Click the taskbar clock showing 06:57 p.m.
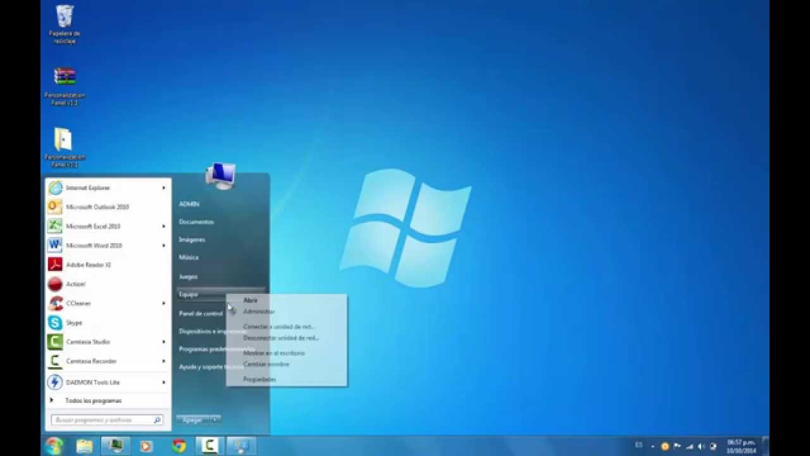Viewport: 810px width, 456px height. coord(742,446)
